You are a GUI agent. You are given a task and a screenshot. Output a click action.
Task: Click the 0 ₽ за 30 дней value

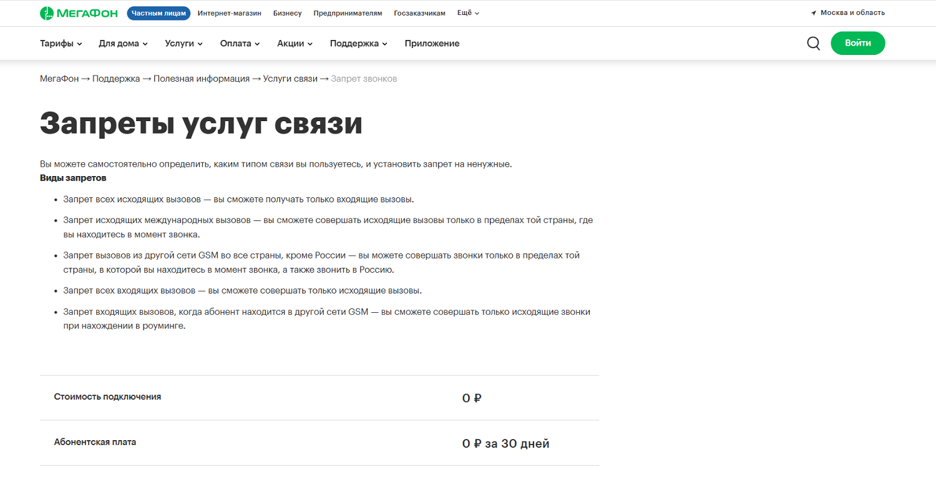[505, 444]
